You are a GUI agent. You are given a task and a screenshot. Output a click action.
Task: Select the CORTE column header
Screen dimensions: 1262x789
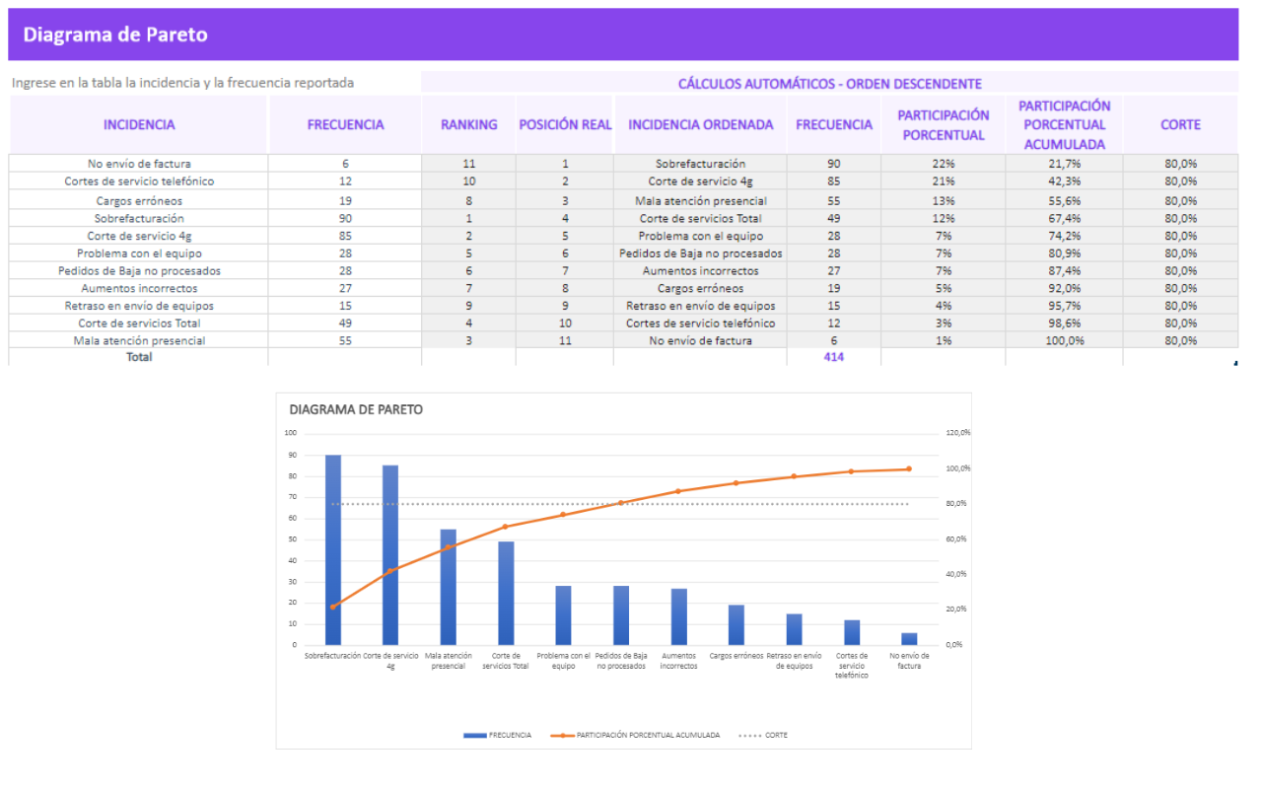tap(1180, 125)
